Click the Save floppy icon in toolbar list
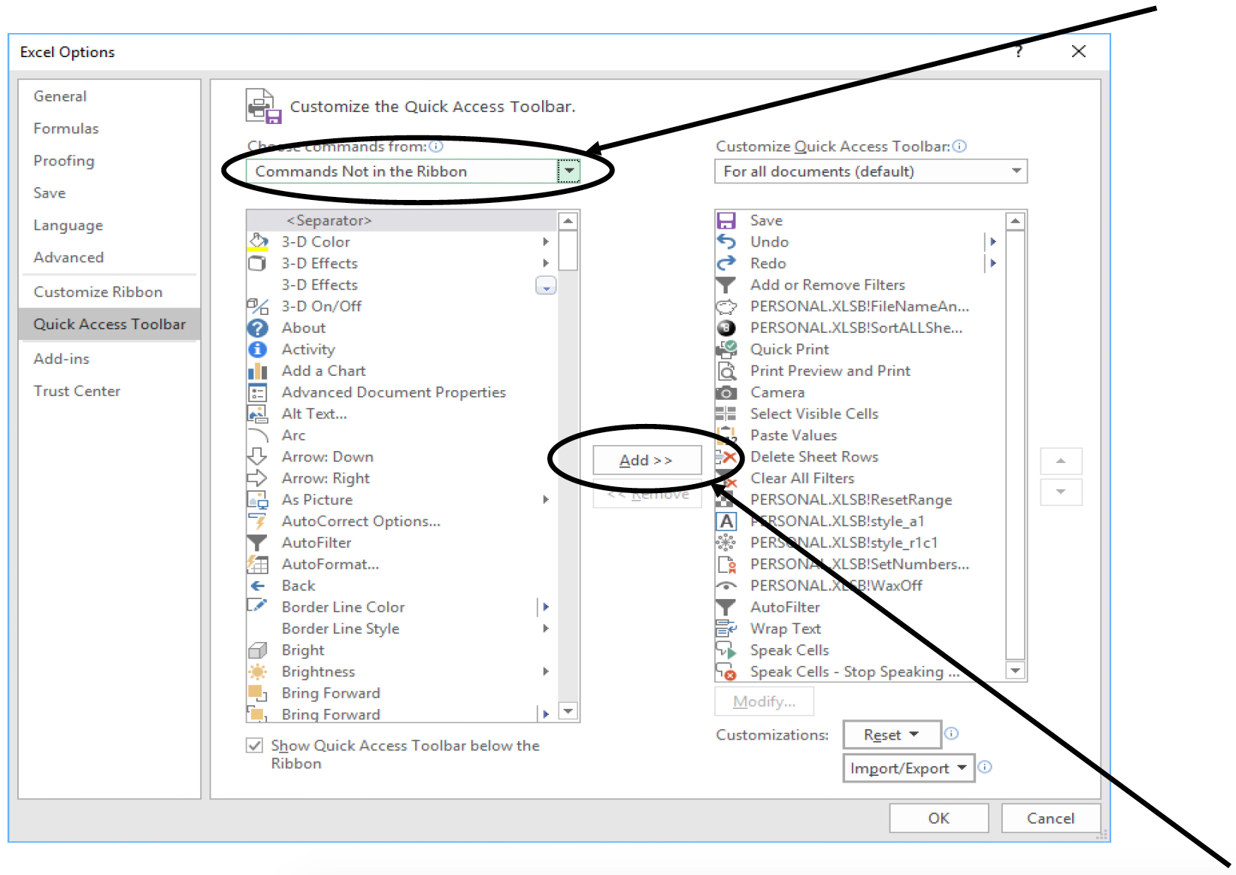Screen dimensions: 1236x875 click(726, 220)
